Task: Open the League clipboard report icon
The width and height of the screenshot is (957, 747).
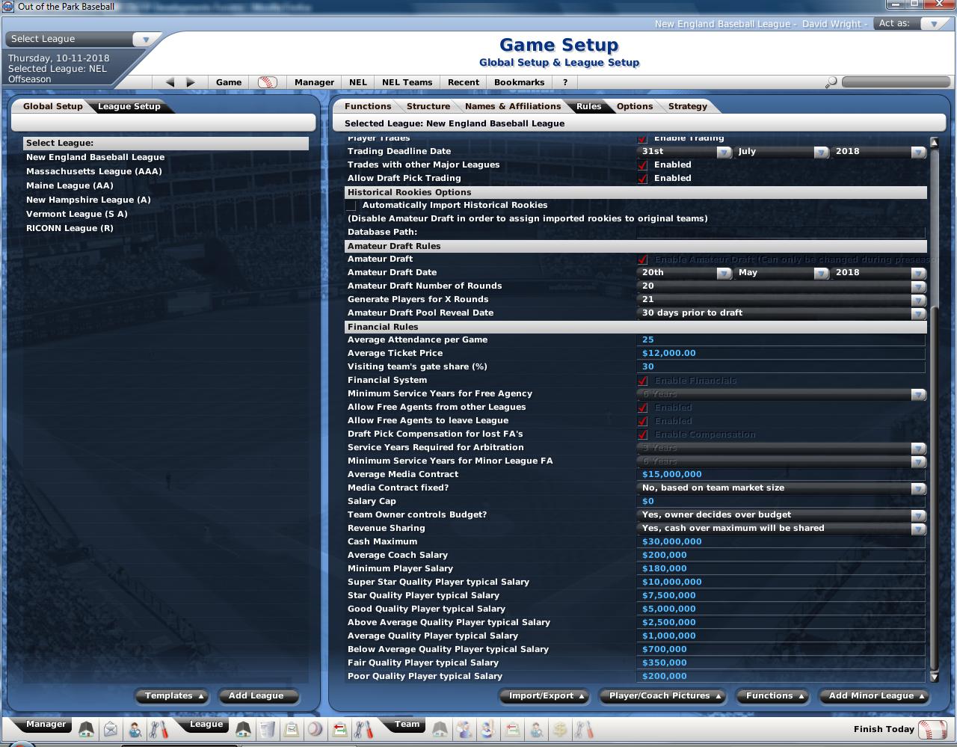Action: coord(292,730)
